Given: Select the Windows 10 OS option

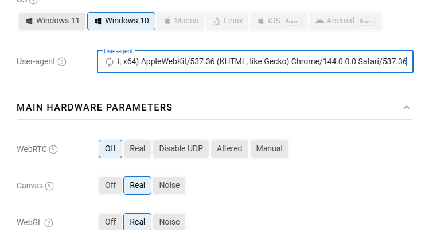Looking at the screenshot, I should click(122, 21).
